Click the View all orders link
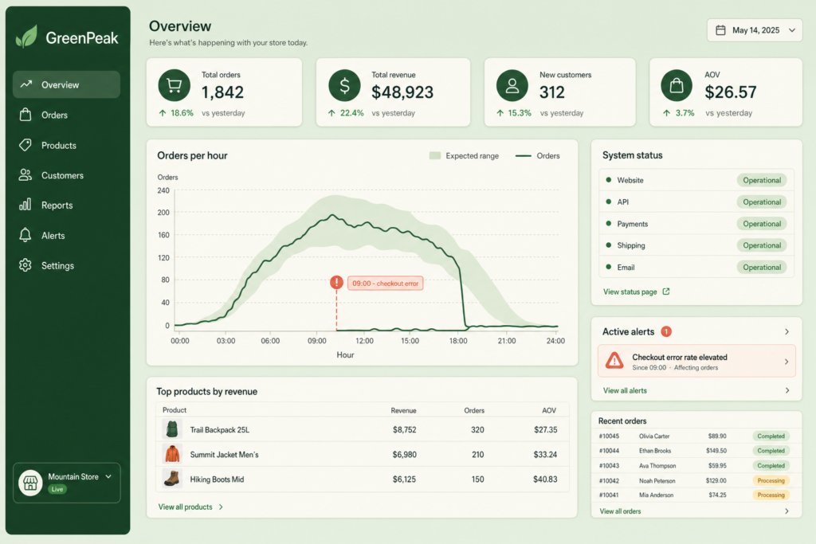 point(620,511)
